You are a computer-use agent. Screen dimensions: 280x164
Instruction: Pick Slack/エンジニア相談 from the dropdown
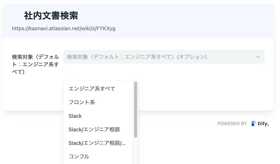[x=94, y=129]
